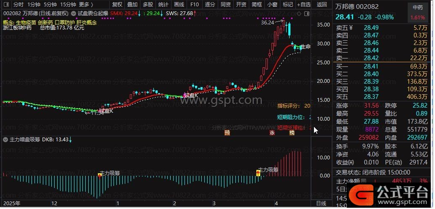Image resolution: width=435 pixels, height=209 pixels.
Task: Click the 预 forecast marker icon
Action: [227, 133]
